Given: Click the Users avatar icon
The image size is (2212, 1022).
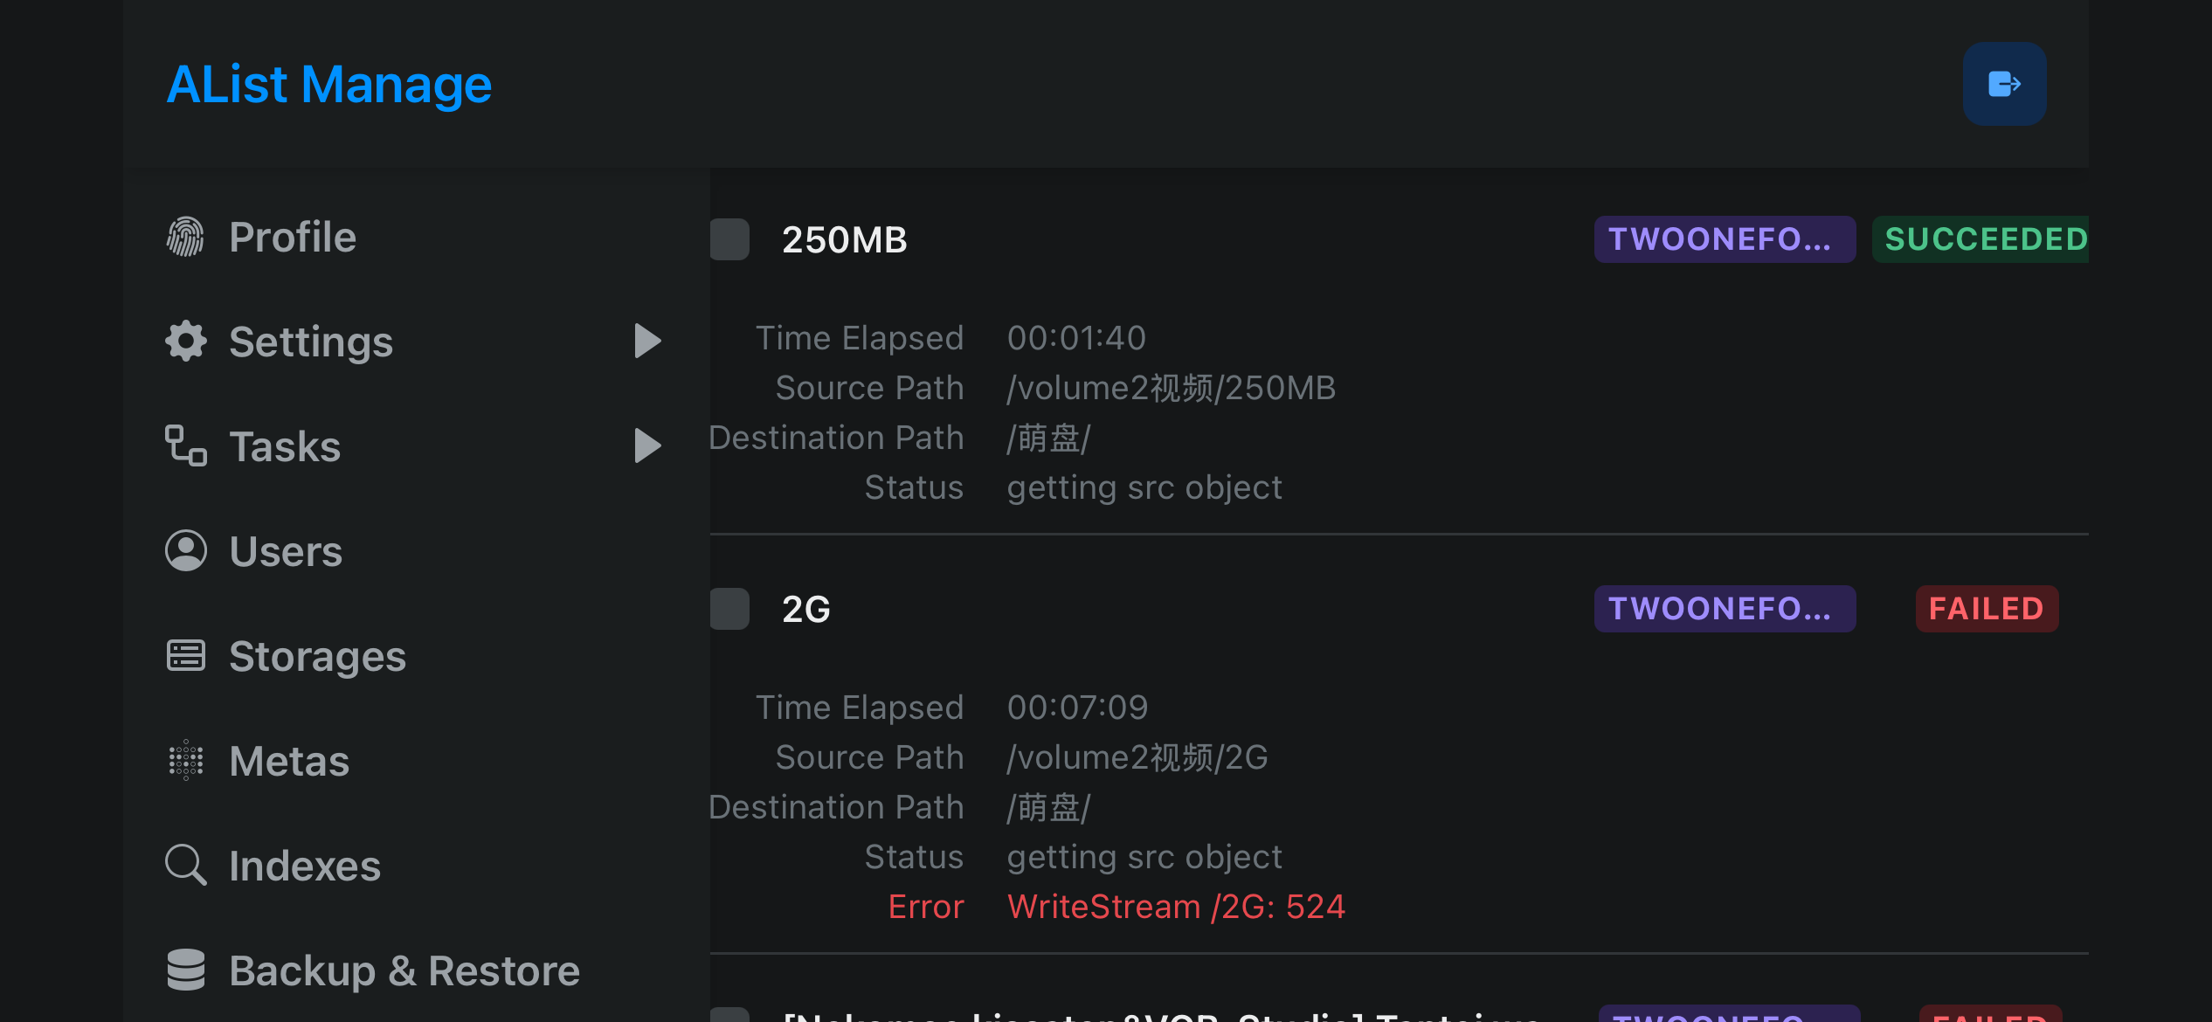Looking at the screenshot, I should click(x=186, y=551).
